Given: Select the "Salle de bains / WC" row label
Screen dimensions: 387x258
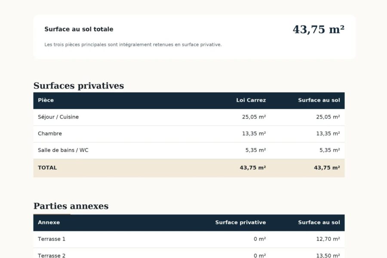Looking at the screenshot, I should 63,150.
